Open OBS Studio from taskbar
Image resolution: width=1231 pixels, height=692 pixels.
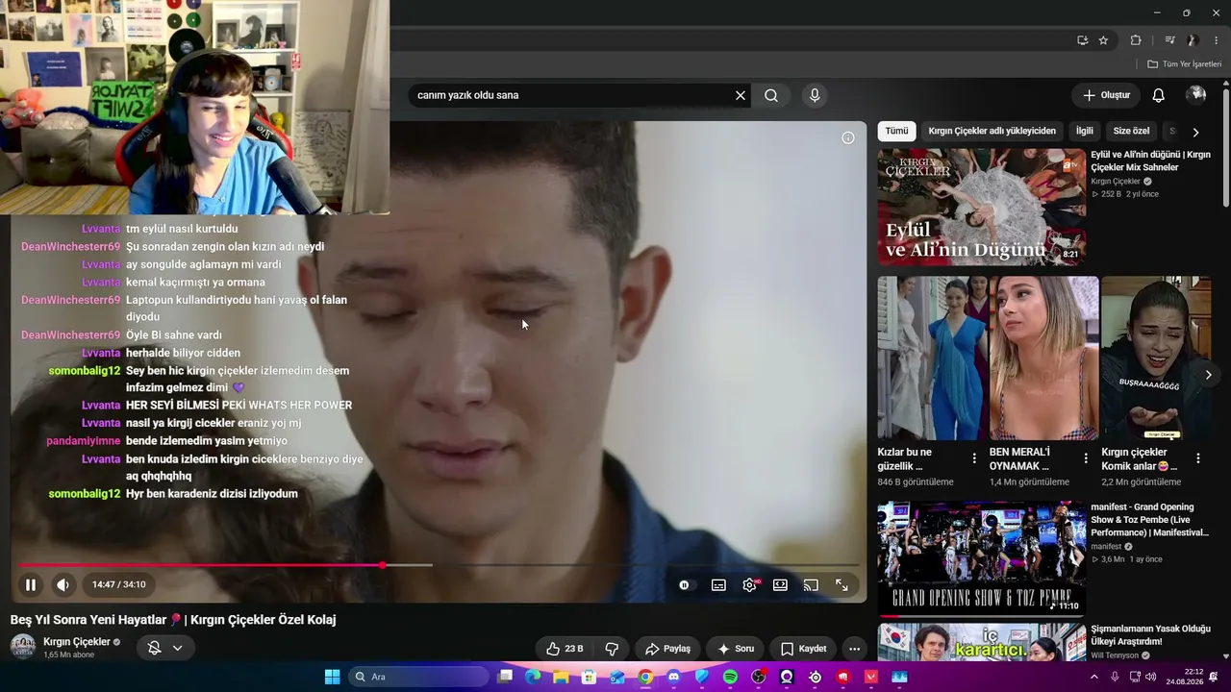click(759, 677)
